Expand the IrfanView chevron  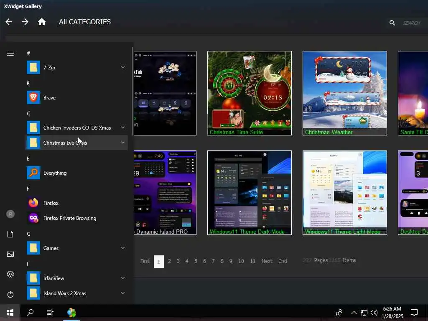coord(123,278)
